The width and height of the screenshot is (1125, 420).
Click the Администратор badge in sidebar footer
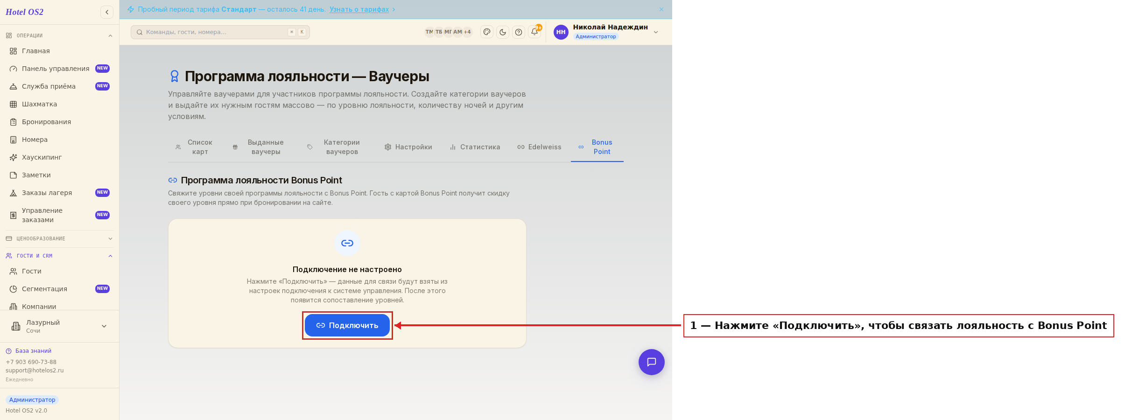32,400
